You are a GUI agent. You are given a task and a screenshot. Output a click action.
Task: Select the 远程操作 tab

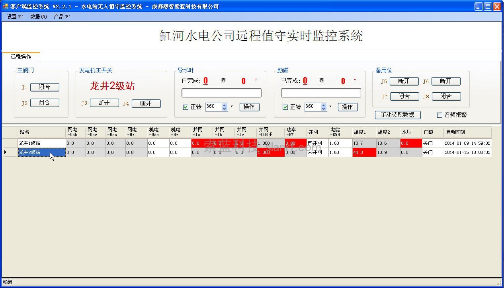click(x=21, y=56)
